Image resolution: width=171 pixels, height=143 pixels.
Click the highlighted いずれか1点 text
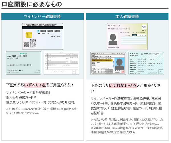click(34, 85)
